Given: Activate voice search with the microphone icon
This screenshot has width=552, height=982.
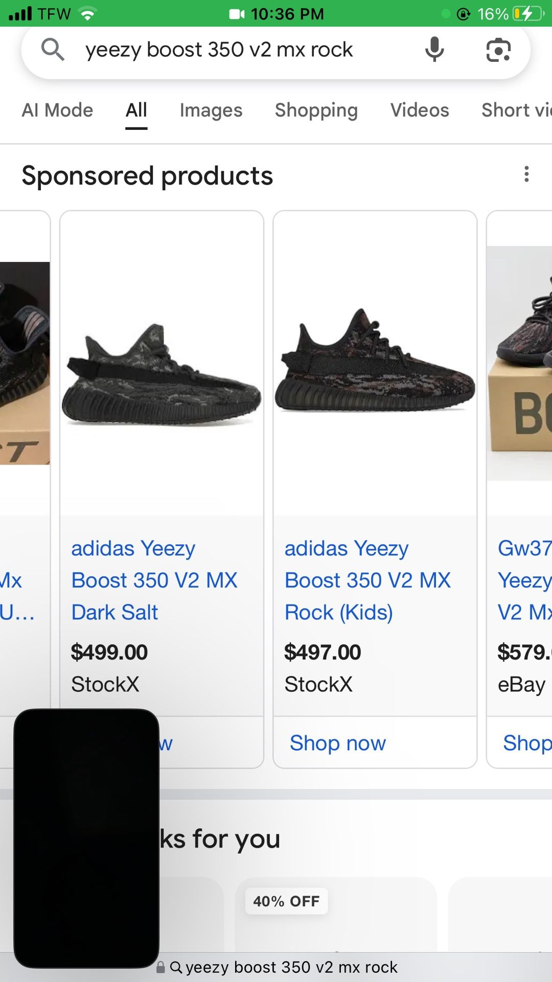Looking at the screenshot, I should pyautogui.click(x=434, y=50).
